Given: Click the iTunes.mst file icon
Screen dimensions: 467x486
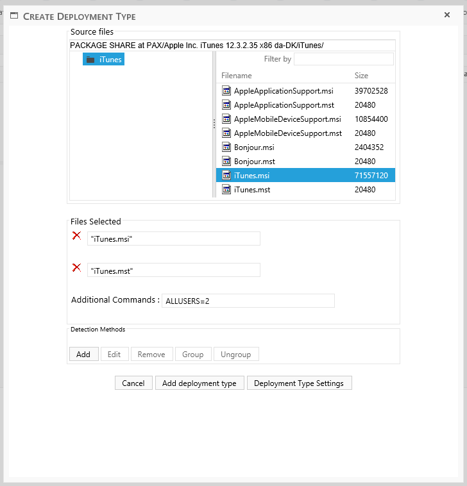Looking at the screenshot, I should (226, 190).
